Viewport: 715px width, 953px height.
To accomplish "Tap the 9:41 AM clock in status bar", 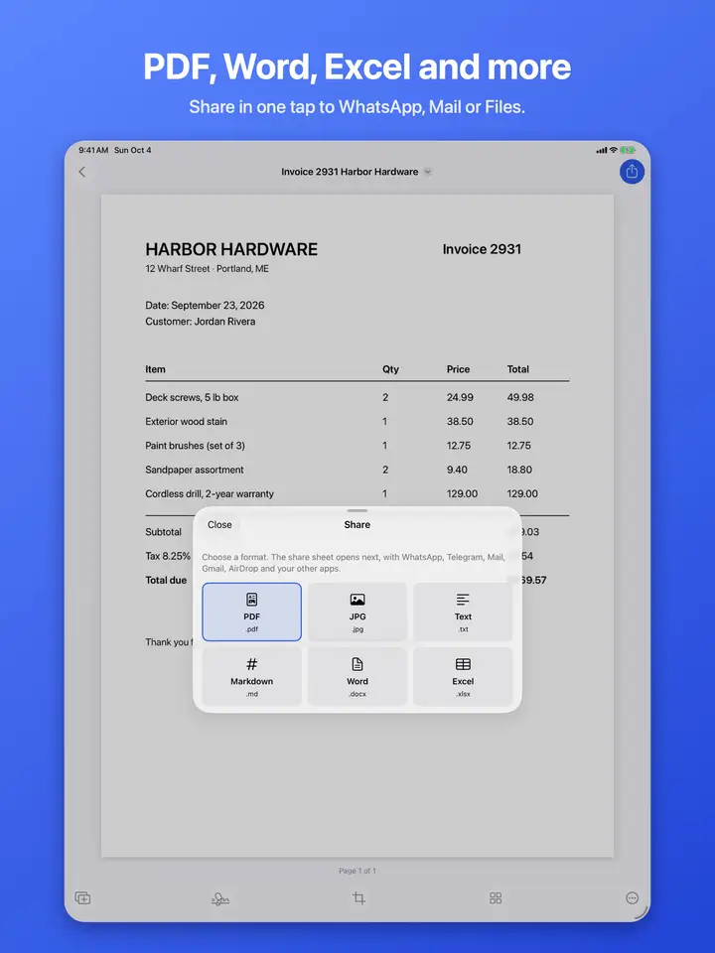I will coord(93,150).
